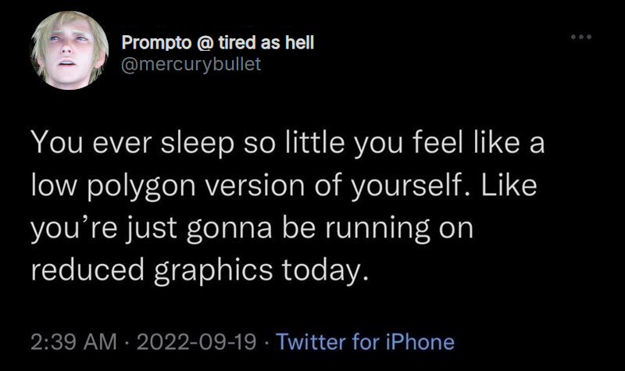Click the word "today" ending the tweet
This screenshot has width=625, height=371.
pyautogui.click(x=324, y=269)
